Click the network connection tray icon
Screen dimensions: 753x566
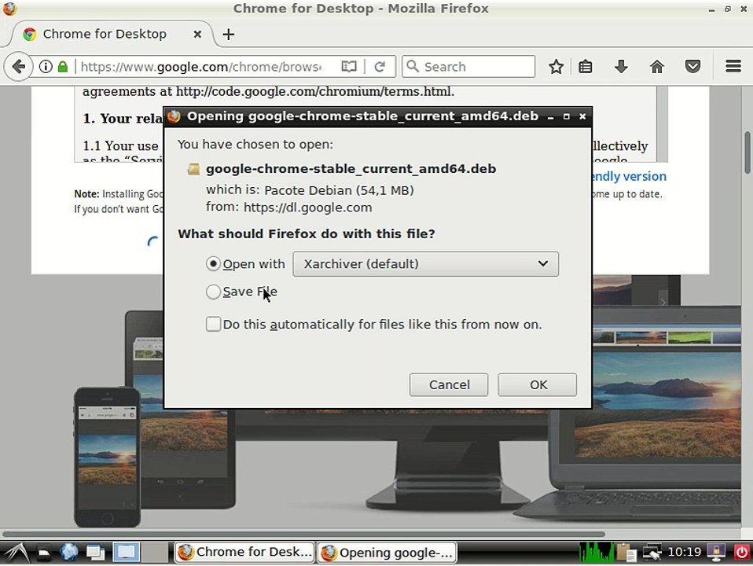click(652, 553)
